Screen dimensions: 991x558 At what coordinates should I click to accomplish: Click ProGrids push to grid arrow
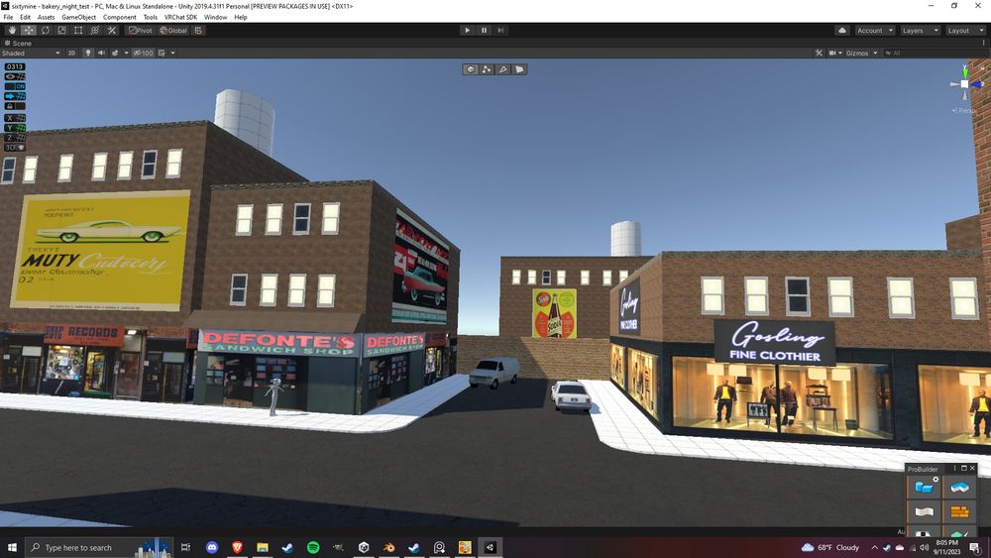(x=15, y=96)
